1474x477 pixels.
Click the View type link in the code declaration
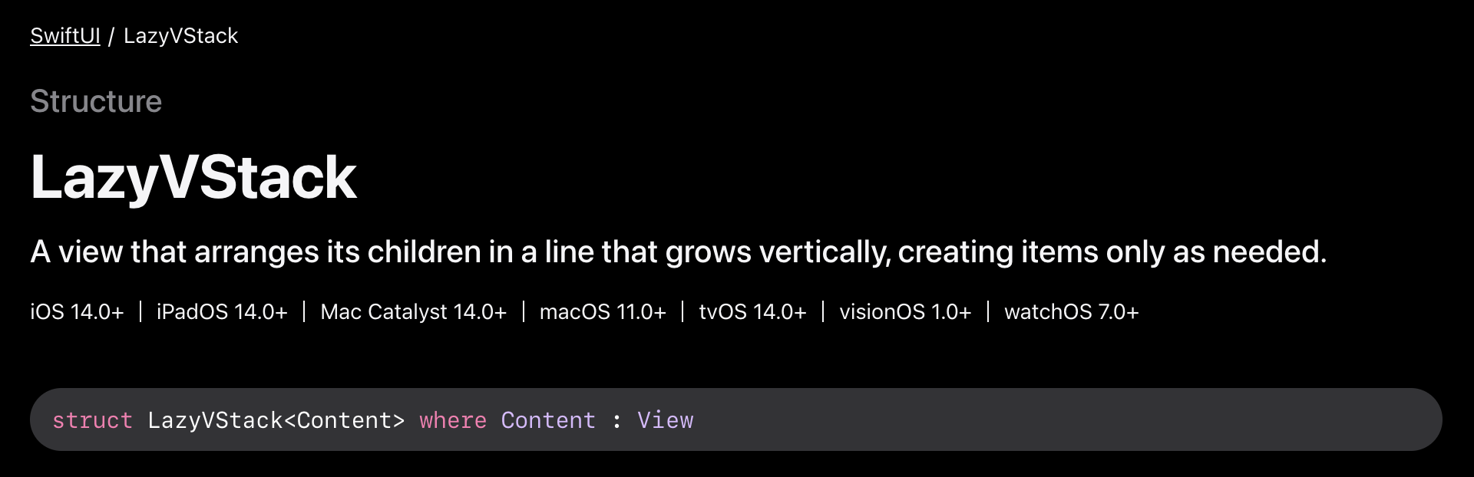[666, 420]
